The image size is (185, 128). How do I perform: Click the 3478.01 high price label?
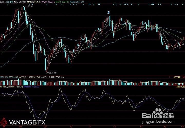[x=29, y=6]
